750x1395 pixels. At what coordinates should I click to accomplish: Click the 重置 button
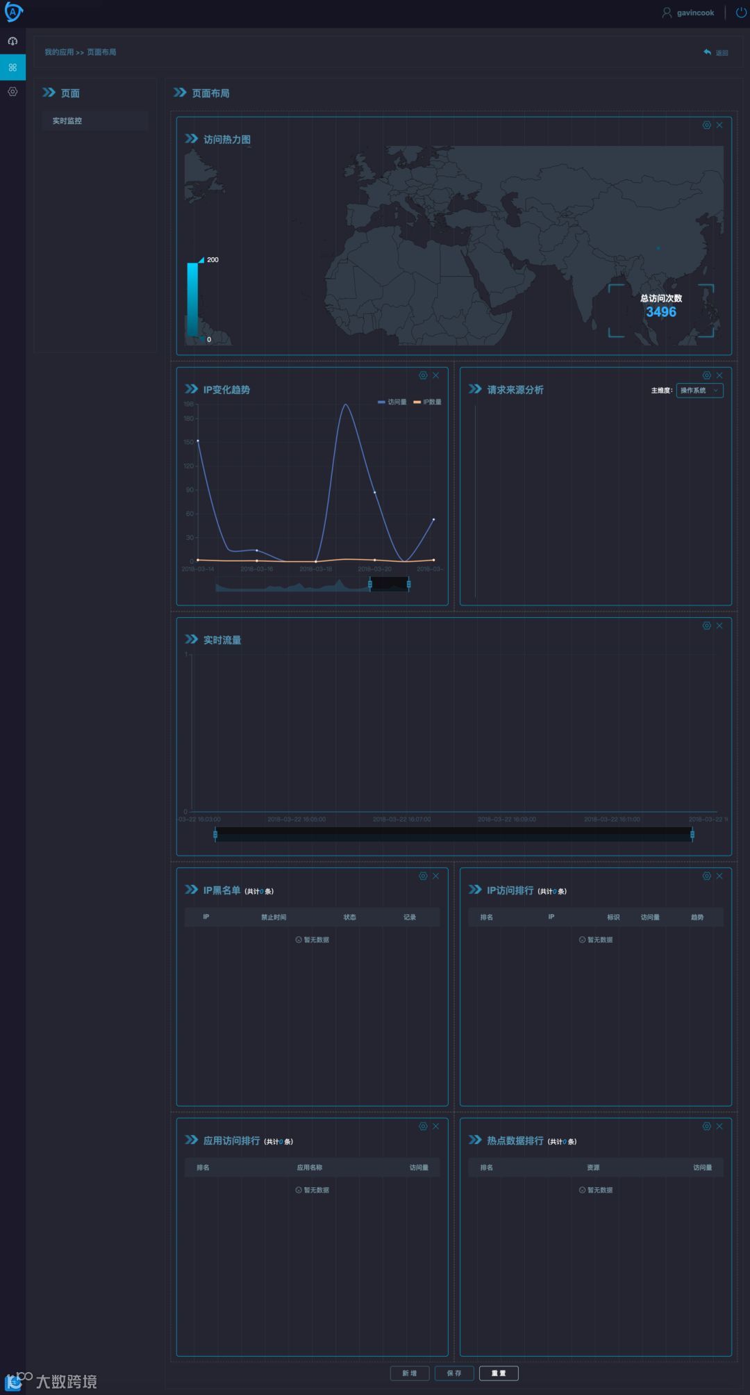[499, 1373]
